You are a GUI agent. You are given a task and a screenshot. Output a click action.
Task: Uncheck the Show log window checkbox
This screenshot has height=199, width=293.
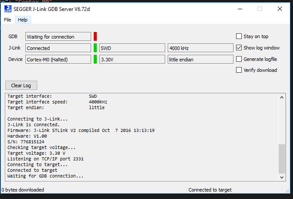[x=239, y=48]
